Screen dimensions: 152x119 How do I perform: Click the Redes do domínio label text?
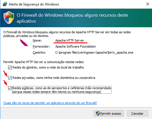click(x=48, y=68)
